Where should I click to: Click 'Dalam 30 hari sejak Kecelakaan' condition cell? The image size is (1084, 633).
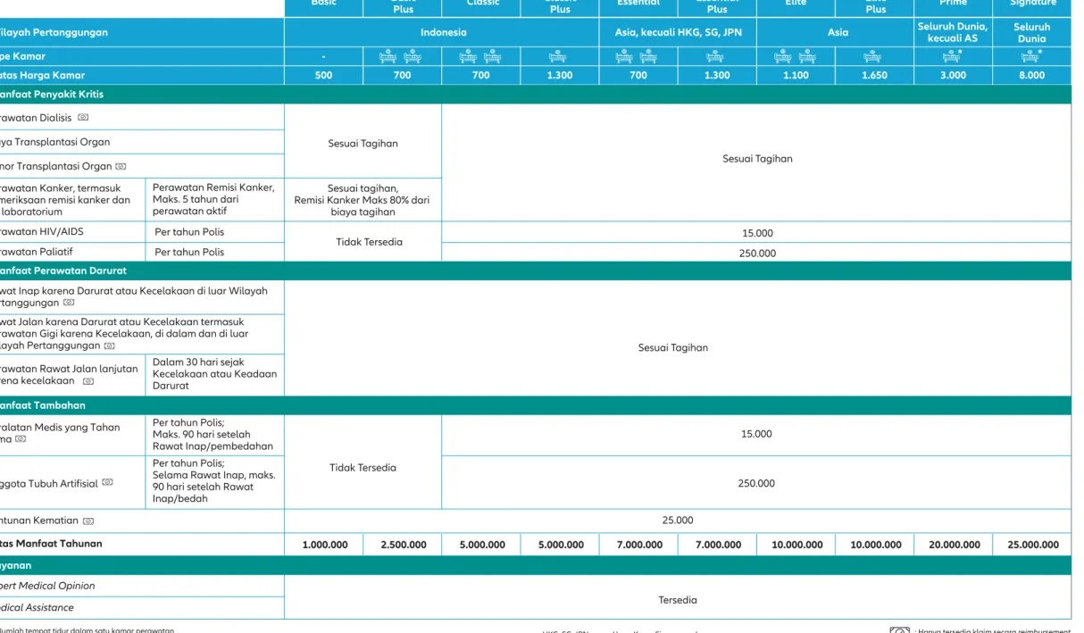click(214, 374)
